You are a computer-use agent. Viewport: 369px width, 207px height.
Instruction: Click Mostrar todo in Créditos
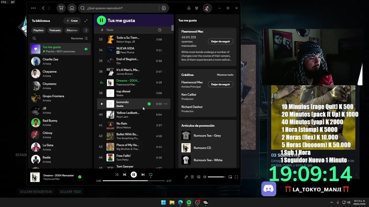(225, 75)
